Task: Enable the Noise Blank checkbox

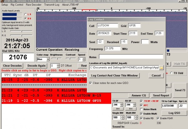Action: click(141, 109)
